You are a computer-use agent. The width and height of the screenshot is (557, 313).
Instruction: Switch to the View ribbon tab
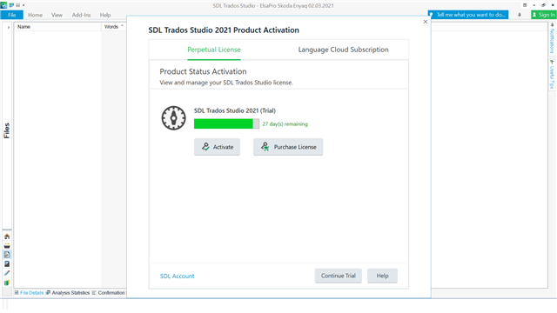pos(57,15)
